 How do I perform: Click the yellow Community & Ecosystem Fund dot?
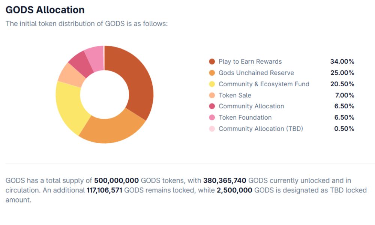pyautogui.click(x=212, y=84)
